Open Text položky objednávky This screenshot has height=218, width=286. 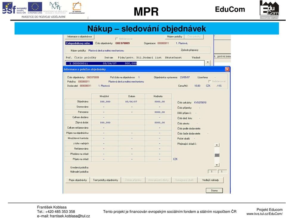click(x=105, y=180)
